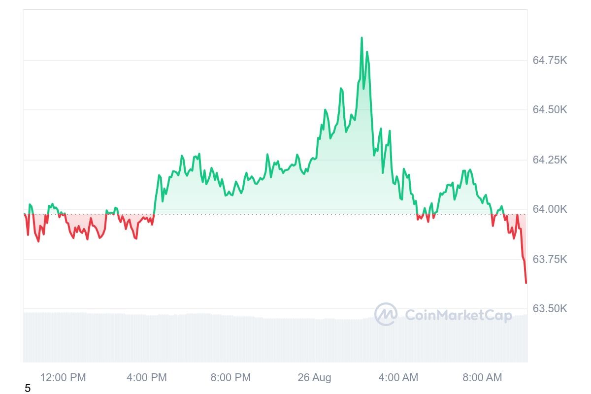591x394 pixels.
Task: Click the 8:00 PM time label
Action: (230, 378)
